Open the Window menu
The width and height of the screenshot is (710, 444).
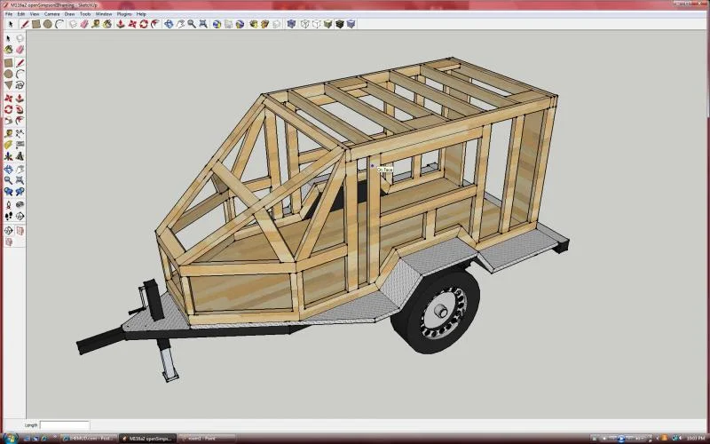pyautogui.click(x=104, y=14)
